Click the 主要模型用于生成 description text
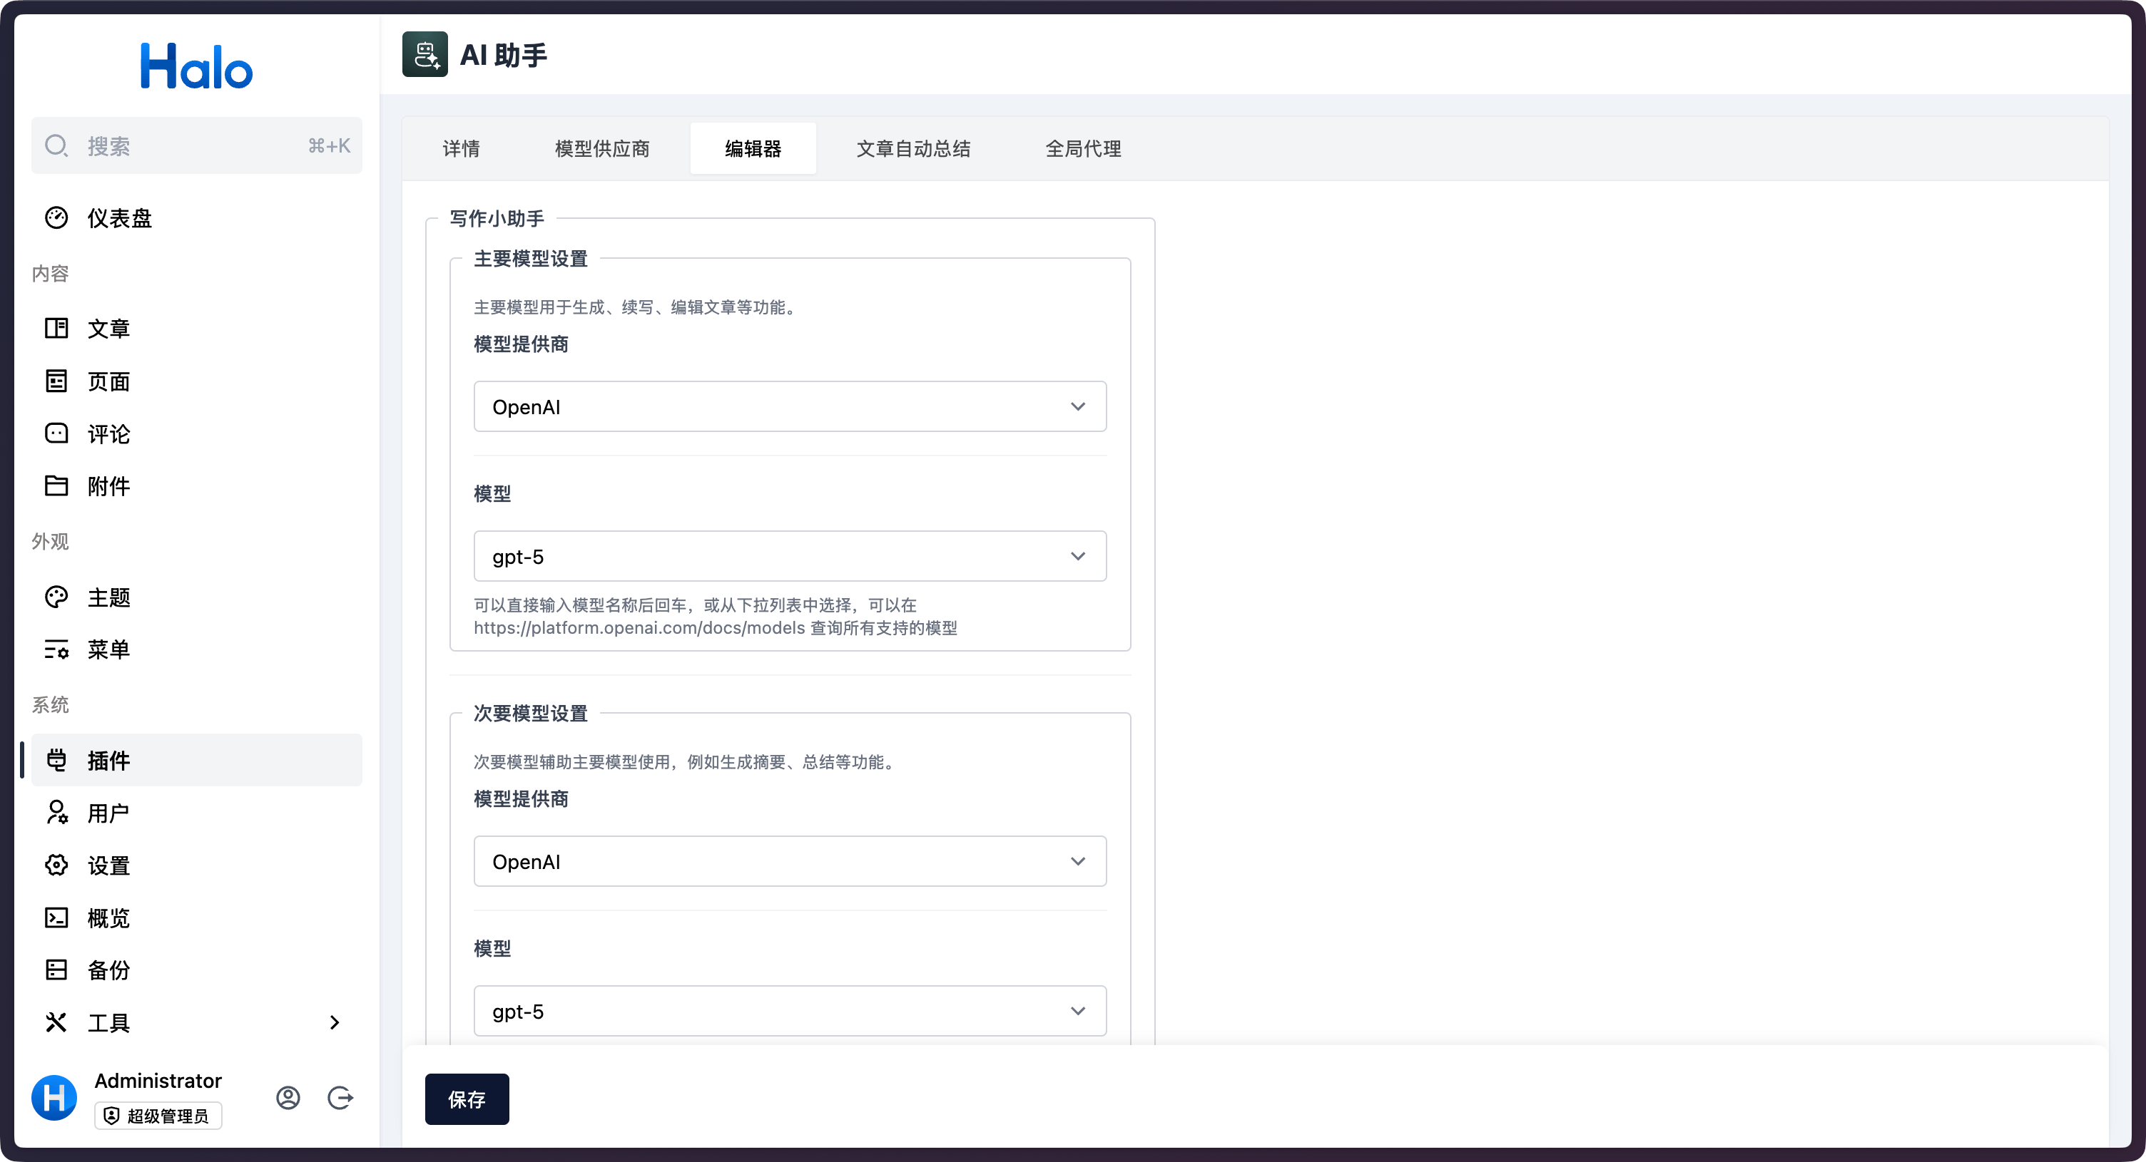The image size is (2146, 1162). 637,307
